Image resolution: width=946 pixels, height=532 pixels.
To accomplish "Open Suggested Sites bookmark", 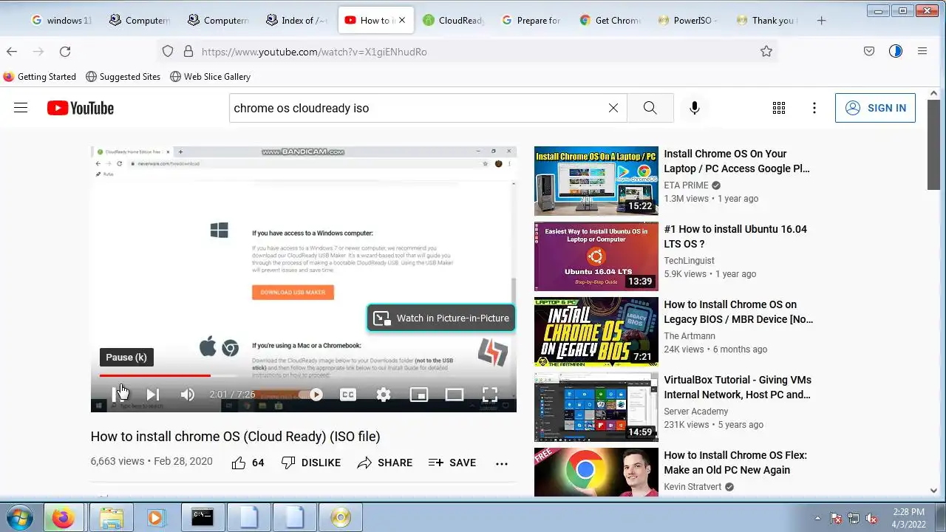I will 123,76.
